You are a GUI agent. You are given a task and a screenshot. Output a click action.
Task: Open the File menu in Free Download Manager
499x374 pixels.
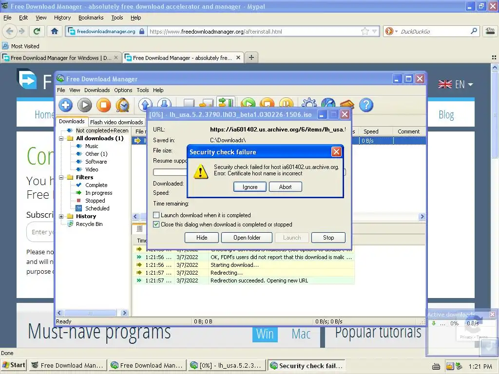point(61,90)
